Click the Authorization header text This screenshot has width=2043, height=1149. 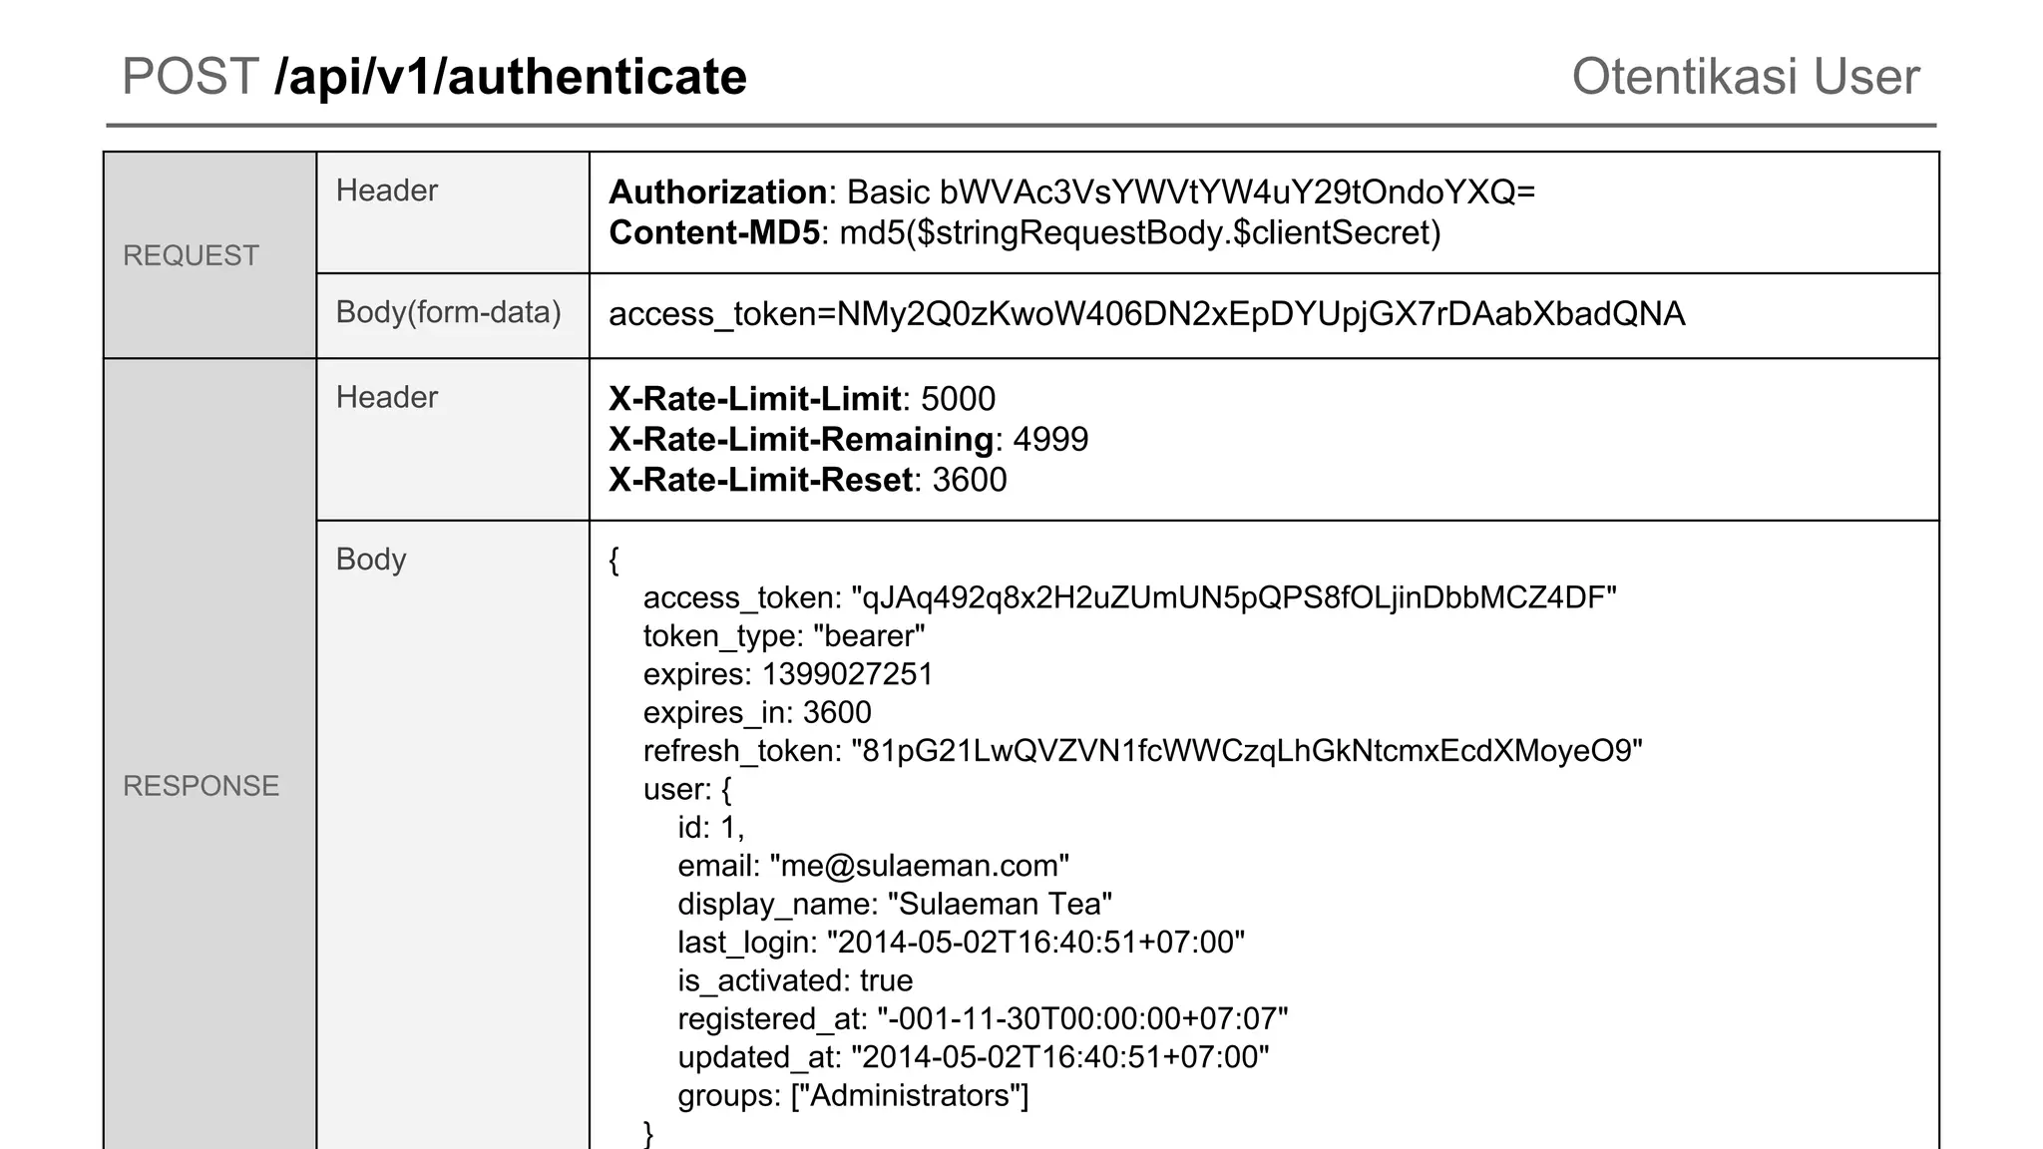coord(1071,191)
